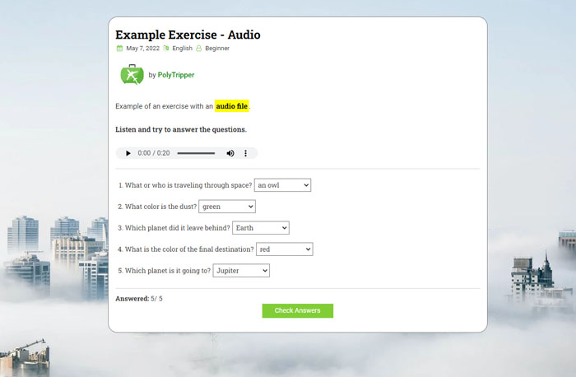Image resolution: width=576 pixels, height=377 pixels.
Task: Select the Beginner level tag
Action: point(217,49)
